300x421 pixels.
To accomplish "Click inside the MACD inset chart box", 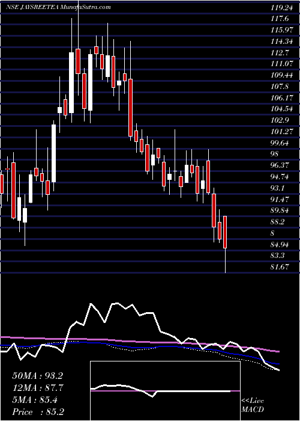I will click(165, 391).
